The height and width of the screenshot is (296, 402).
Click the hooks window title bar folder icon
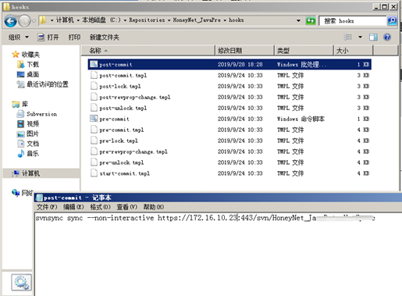click(x=6, y=6)
